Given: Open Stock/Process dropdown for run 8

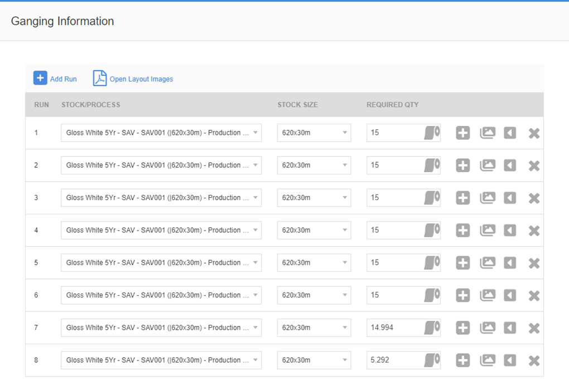Looking at the screenshot, I should [x=161, y=360].
